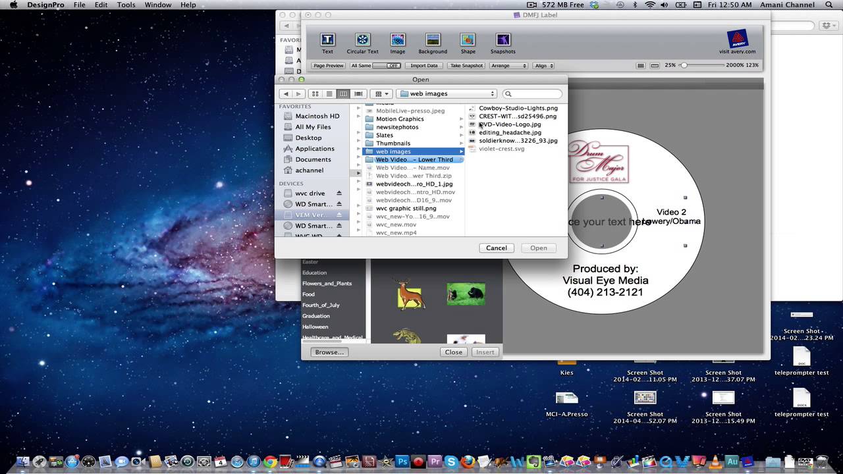Expand the Motion Graphics folder arrow
843x474 pixels.
(x=462, y=119)
